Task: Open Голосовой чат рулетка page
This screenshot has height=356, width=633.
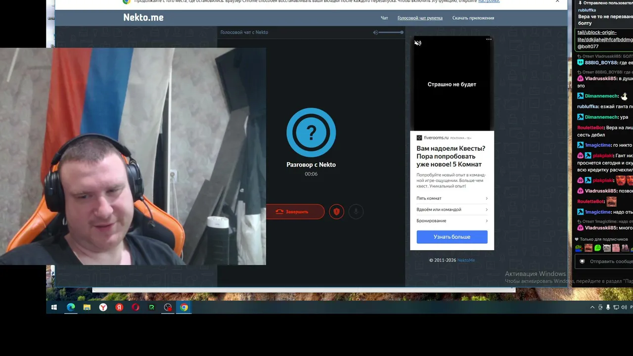Action: pyautogui.click(x=420, y=18)
